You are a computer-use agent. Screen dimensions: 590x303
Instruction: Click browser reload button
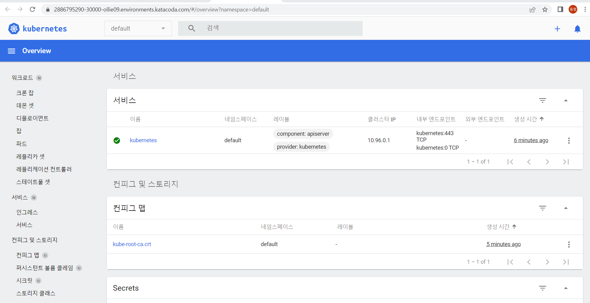[33, 9]
